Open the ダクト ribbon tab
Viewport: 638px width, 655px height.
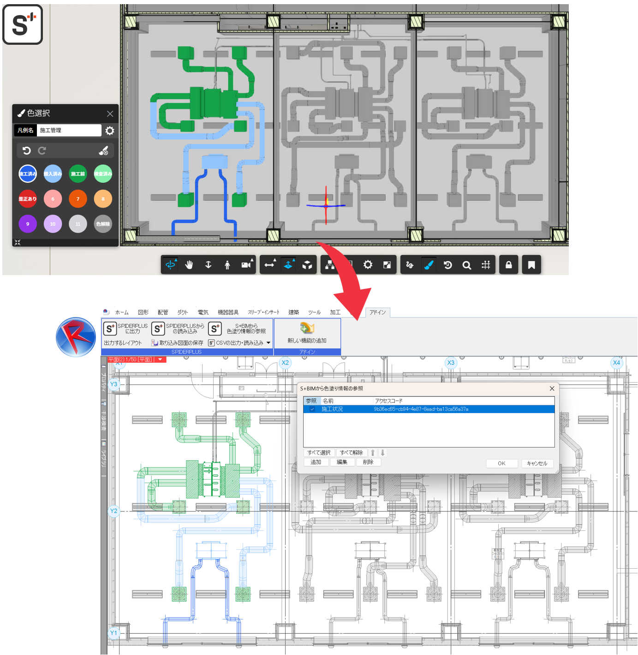click(183, 312)
